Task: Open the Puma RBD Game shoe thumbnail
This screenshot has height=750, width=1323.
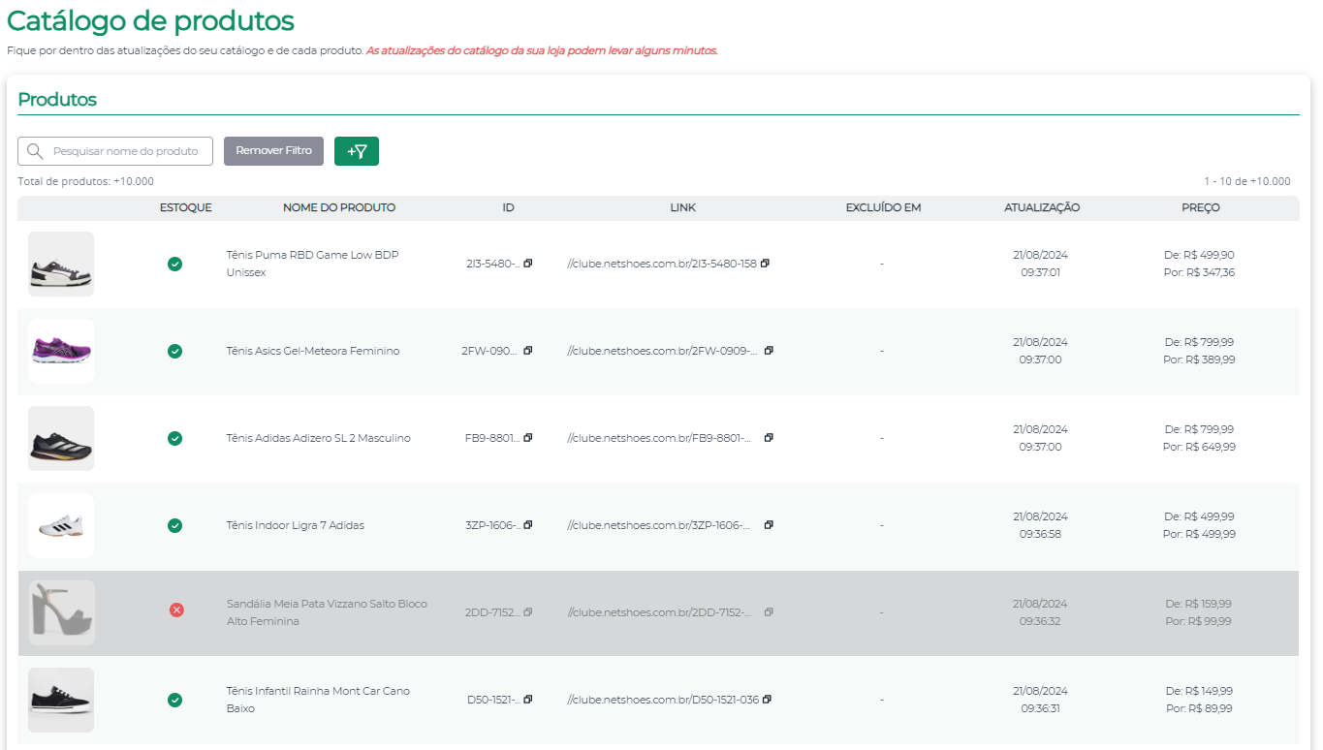Action: coord(61,264)
